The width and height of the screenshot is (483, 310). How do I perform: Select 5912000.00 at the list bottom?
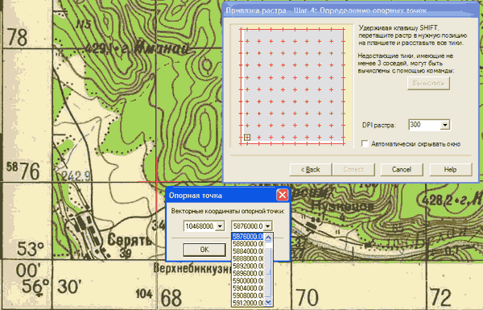pos(248,303)
